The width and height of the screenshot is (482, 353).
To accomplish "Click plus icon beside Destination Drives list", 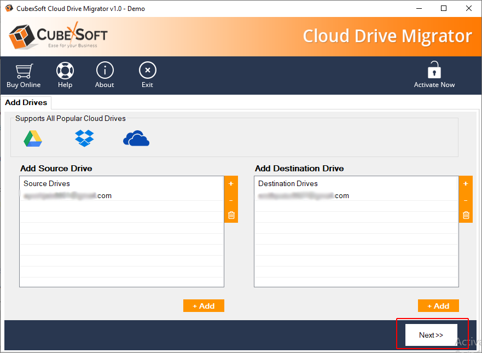I will tap(466, 184).
